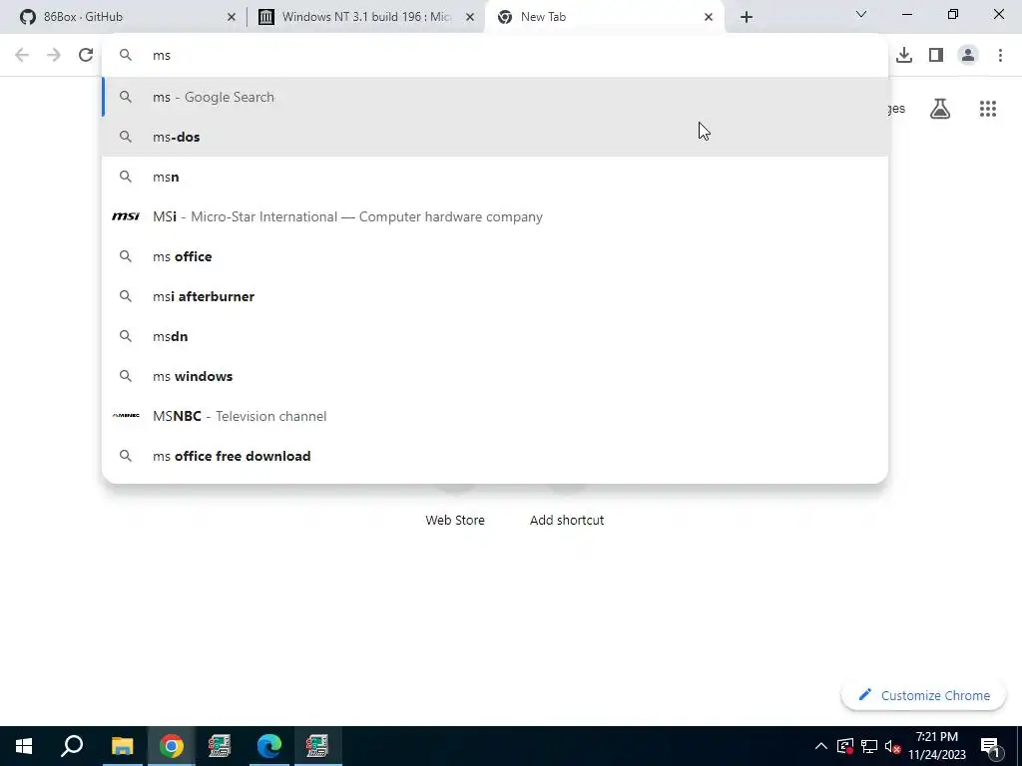The height and width of the screenshot is (766, 1022).
Task: Open File Explorer from the taskbar
Action: [122, 746]
